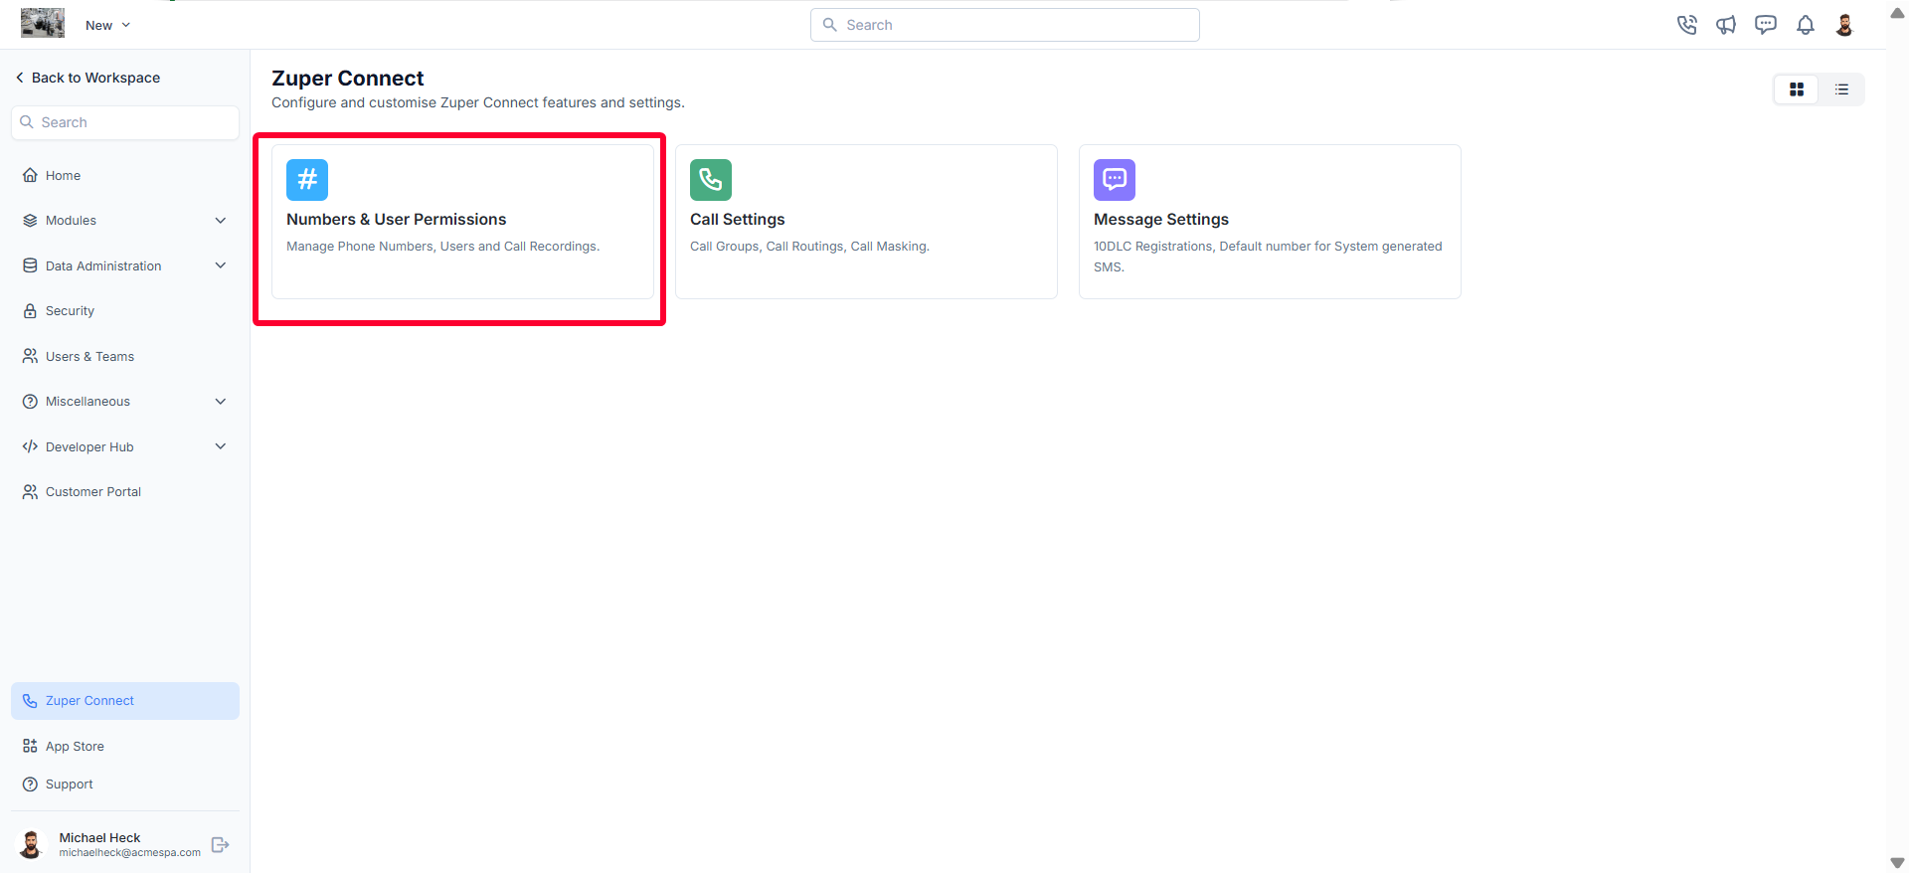1909x873 pixels.
Task: Click the Zuper Connect page heading
Action: (x=348, y=79)
